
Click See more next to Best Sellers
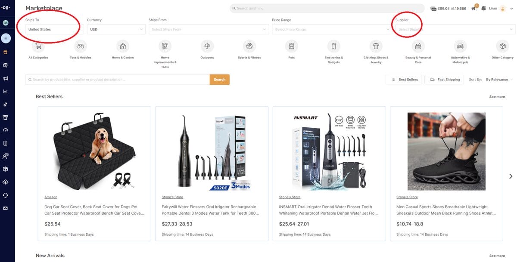click(496, 96)
